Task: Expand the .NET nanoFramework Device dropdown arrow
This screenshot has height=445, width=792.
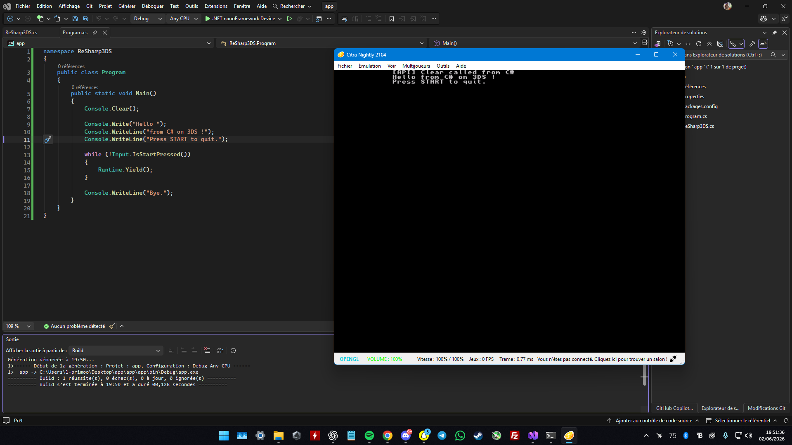Action: coord(280,19)
